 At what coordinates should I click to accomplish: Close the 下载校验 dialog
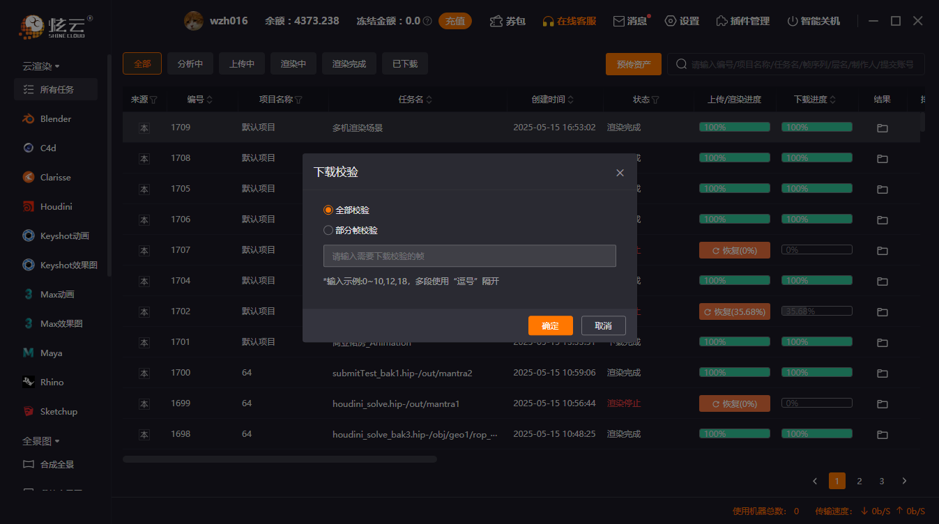620,173
